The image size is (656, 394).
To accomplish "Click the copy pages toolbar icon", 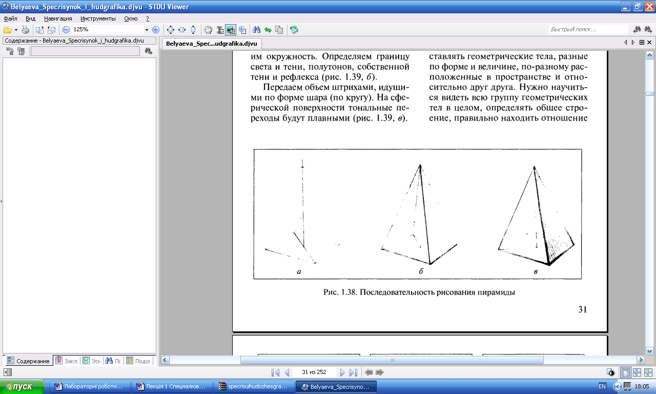I will click(x=279, y=30).
